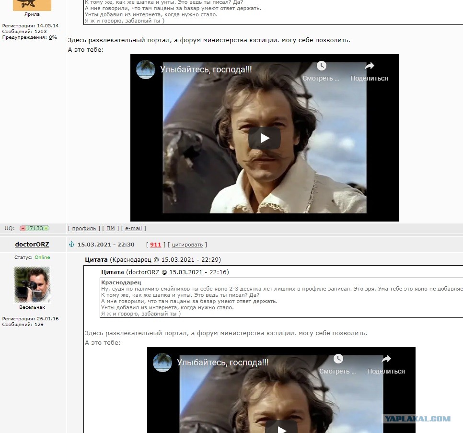Screen dimensions: 463x433
Task: Click share arrow icon in second video
Action: [386, 359]
